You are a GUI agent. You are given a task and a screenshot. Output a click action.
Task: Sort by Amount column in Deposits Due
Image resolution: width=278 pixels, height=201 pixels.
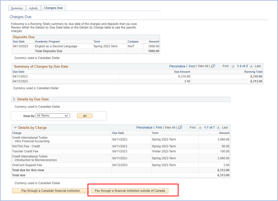tap(154, 41)
